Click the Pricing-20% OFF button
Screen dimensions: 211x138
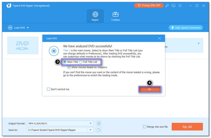point(149,5)
